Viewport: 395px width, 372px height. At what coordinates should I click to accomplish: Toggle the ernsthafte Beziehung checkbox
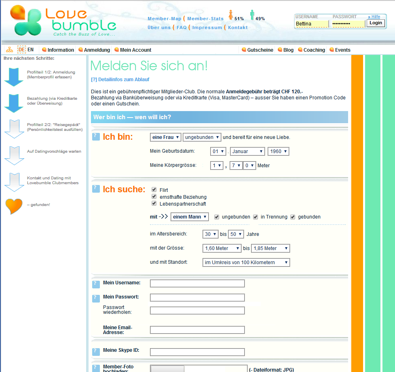[154, 197]
